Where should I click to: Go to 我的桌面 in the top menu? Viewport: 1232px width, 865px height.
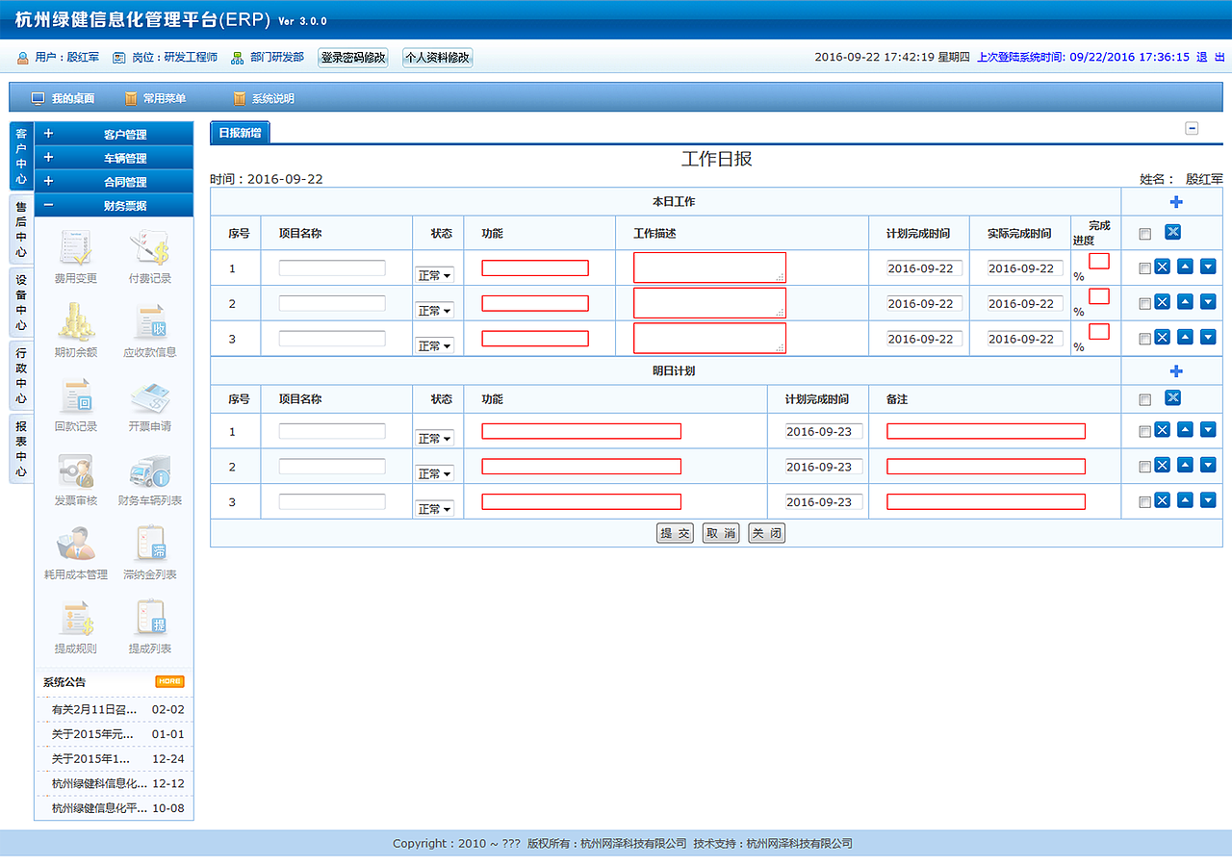[63, 98]
